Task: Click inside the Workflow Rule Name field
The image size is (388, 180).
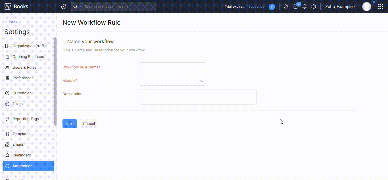Action: (172, 67)
